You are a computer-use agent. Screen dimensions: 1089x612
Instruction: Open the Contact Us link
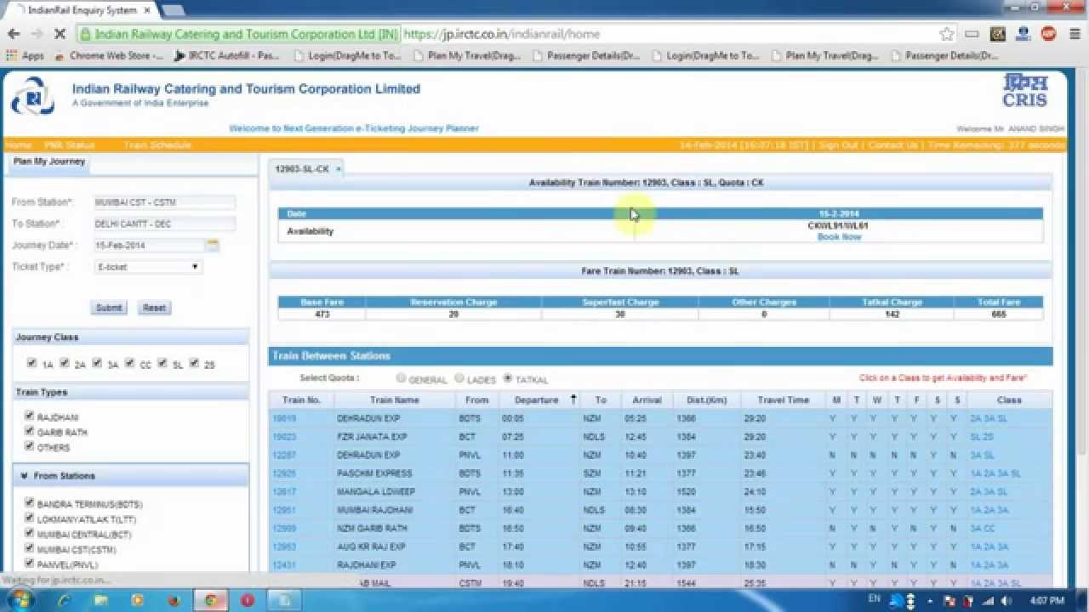click(892, 145)
